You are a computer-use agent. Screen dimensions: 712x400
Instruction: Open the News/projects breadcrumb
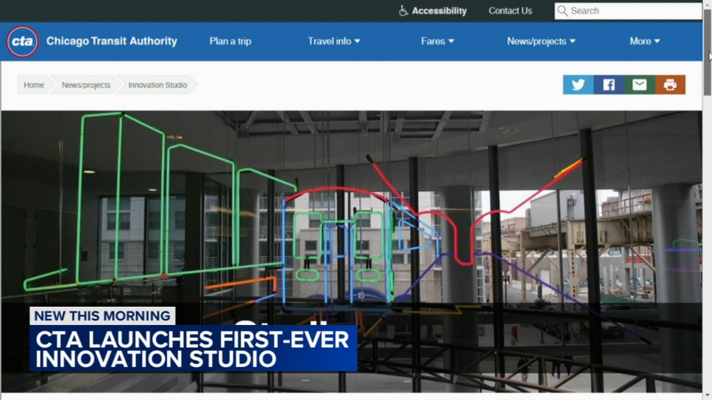tap(86, 85)
